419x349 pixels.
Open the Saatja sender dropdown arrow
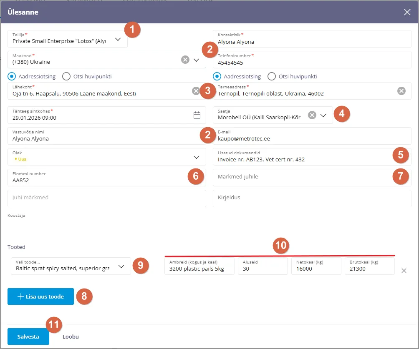[323, 115]
